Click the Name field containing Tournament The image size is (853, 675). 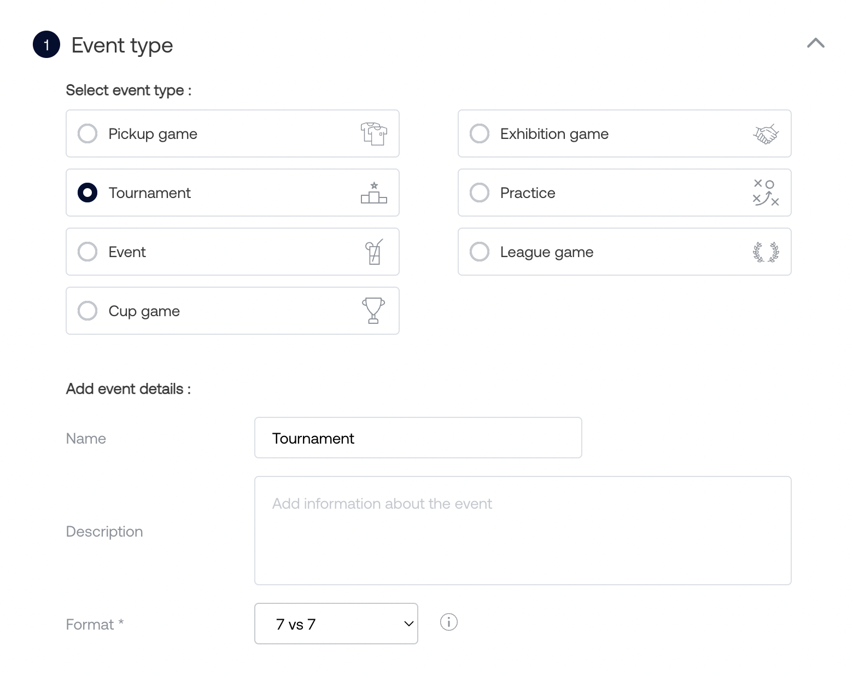[x=418, y=438]
